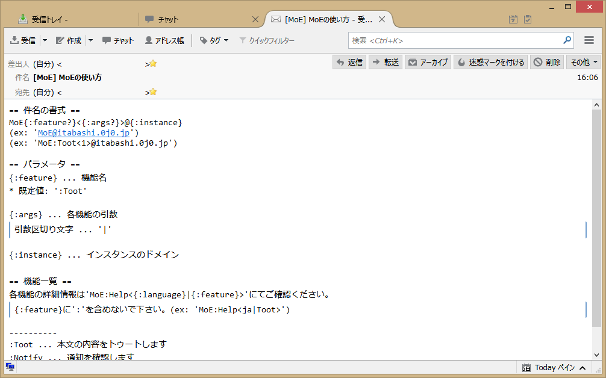
Task: Mark message as junk with 迷惑マークを付ける
Action: click(491, 62)
